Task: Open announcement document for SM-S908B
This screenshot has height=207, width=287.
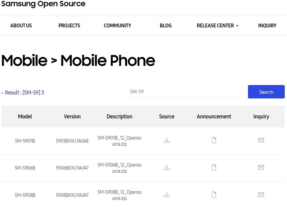Action: tap(214, 195)
